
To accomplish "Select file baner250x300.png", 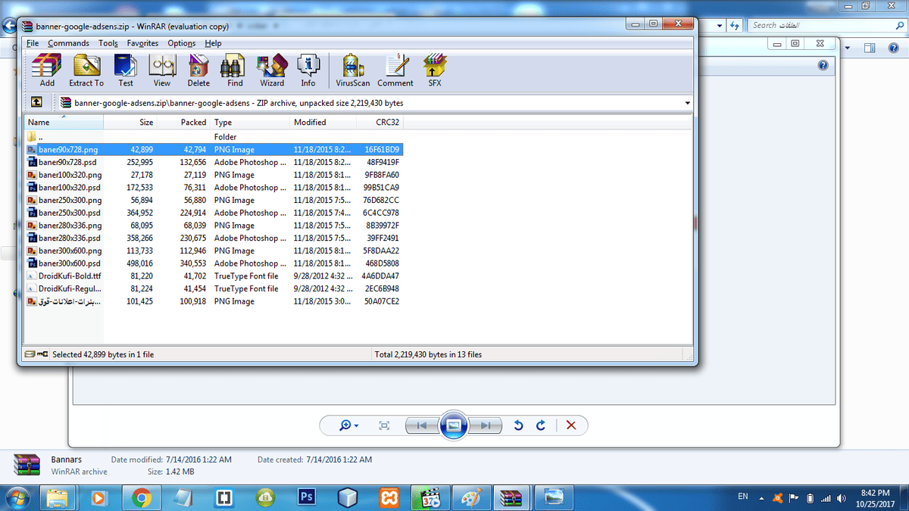I will pos(214,200).
